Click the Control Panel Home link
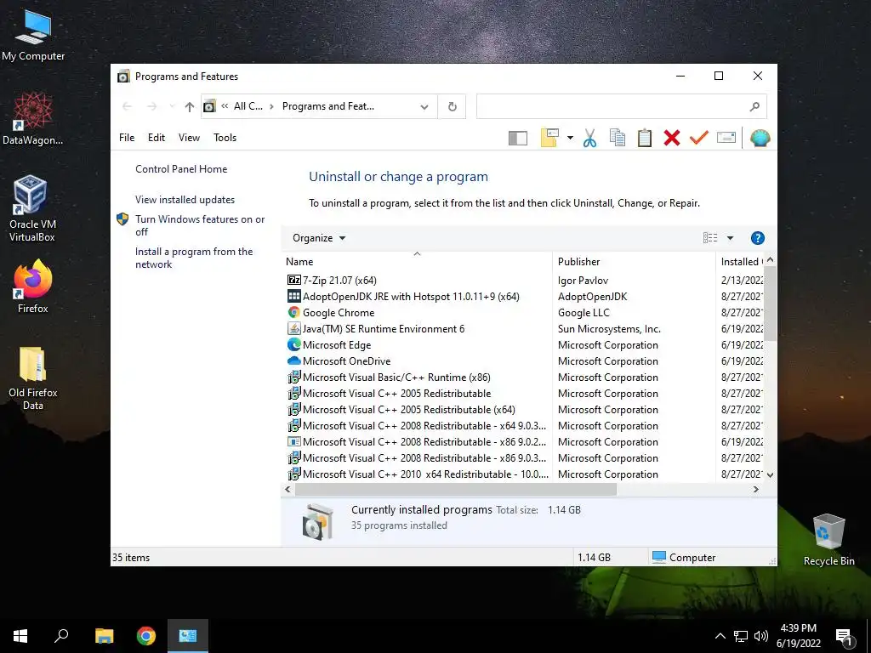This screenshot has width=871, height=653. click(181, 169)
